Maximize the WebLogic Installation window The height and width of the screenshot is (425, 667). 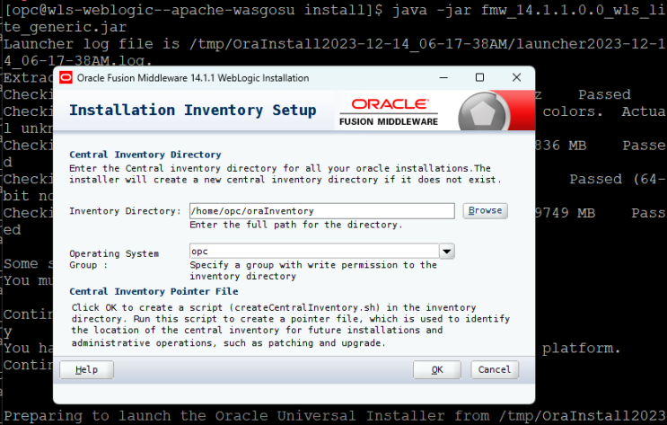coord(480,77)
